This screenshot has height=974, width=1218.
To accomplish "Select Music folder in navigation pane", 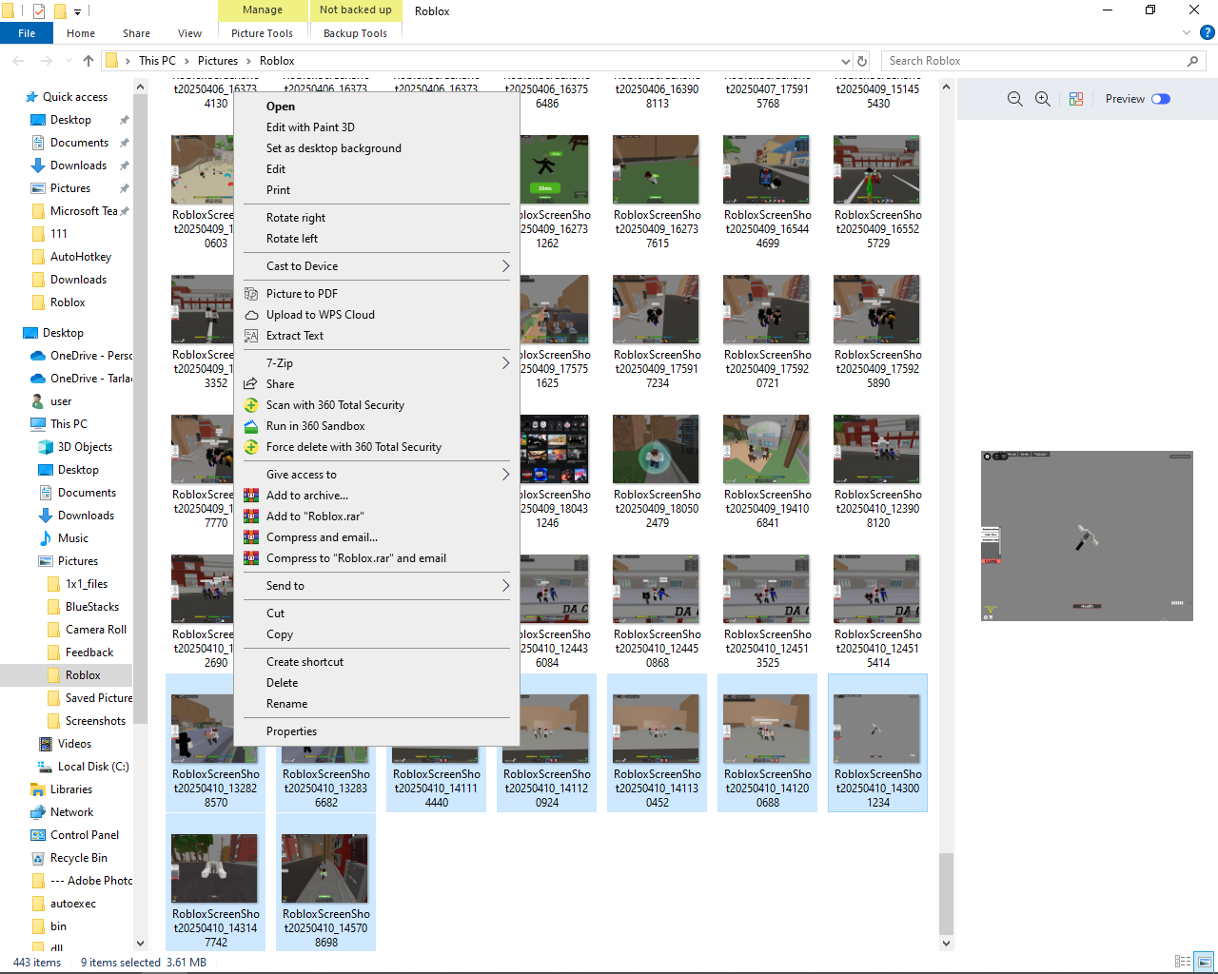I will coord(72,538).
